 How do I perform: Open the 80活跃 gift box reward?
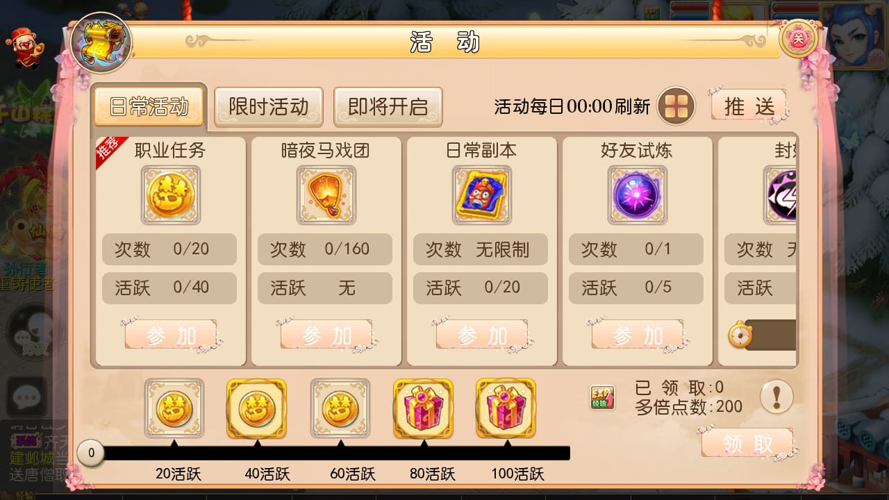pyautogui.click(x=423, y=408)
